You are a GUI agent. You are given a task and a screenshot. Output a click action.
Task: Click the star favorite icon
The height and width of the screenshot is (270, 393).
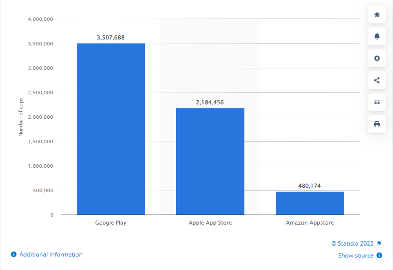pos(377,14)
